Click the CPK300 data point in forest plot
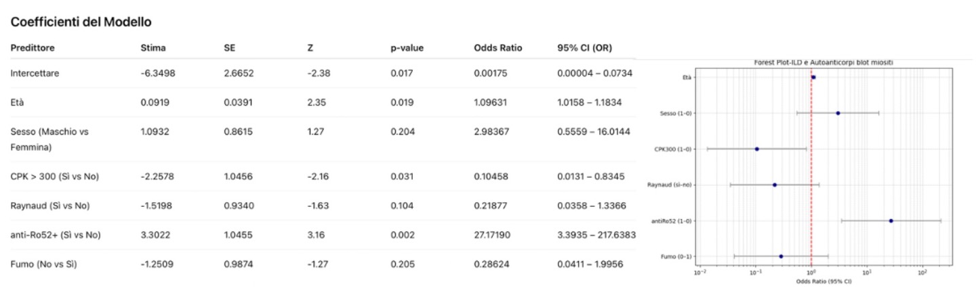 (x=756, y=149)
